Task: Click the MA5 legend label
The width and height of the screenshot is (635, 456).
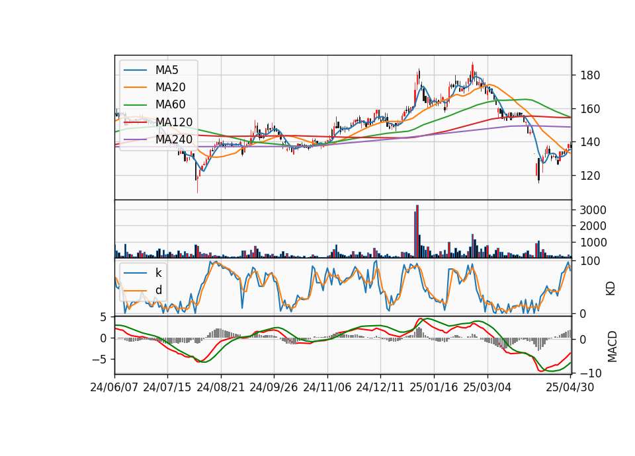Action: 167,70
